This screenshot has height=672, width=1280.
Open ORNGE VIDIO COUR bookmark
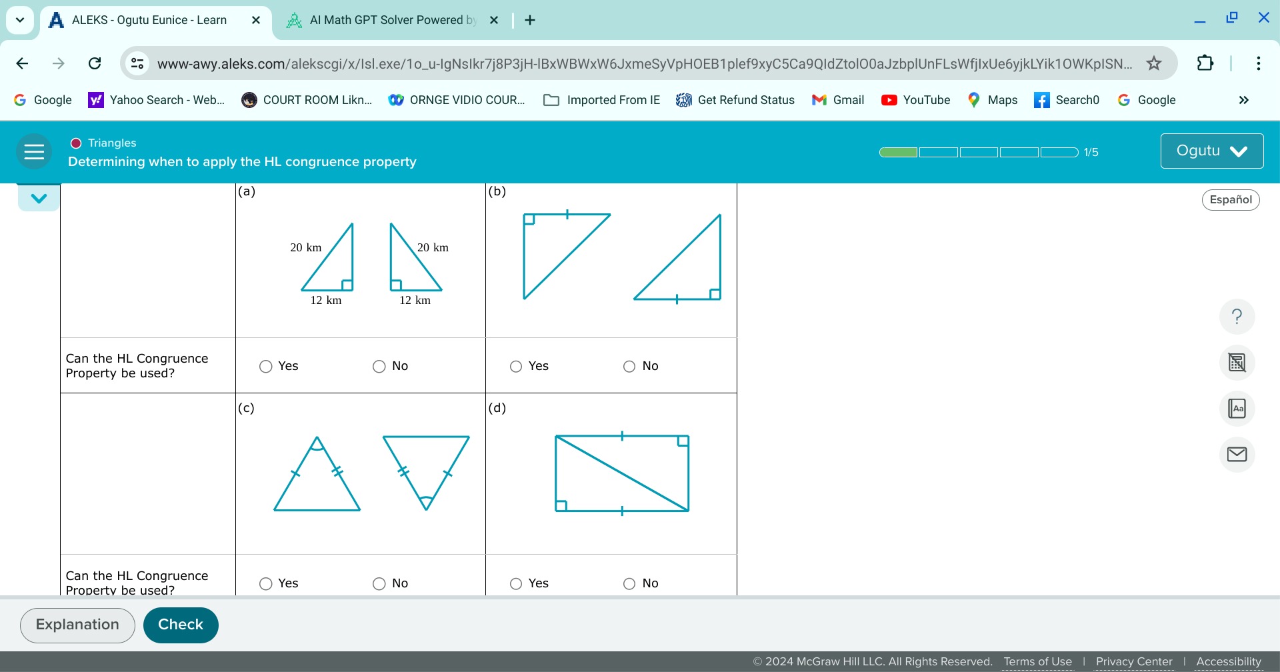[457, 100]
